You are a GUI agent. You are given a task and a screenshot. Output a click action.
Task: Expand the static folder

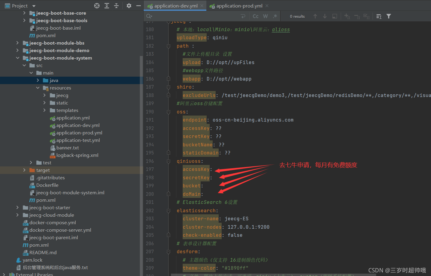tap(45, 103)
